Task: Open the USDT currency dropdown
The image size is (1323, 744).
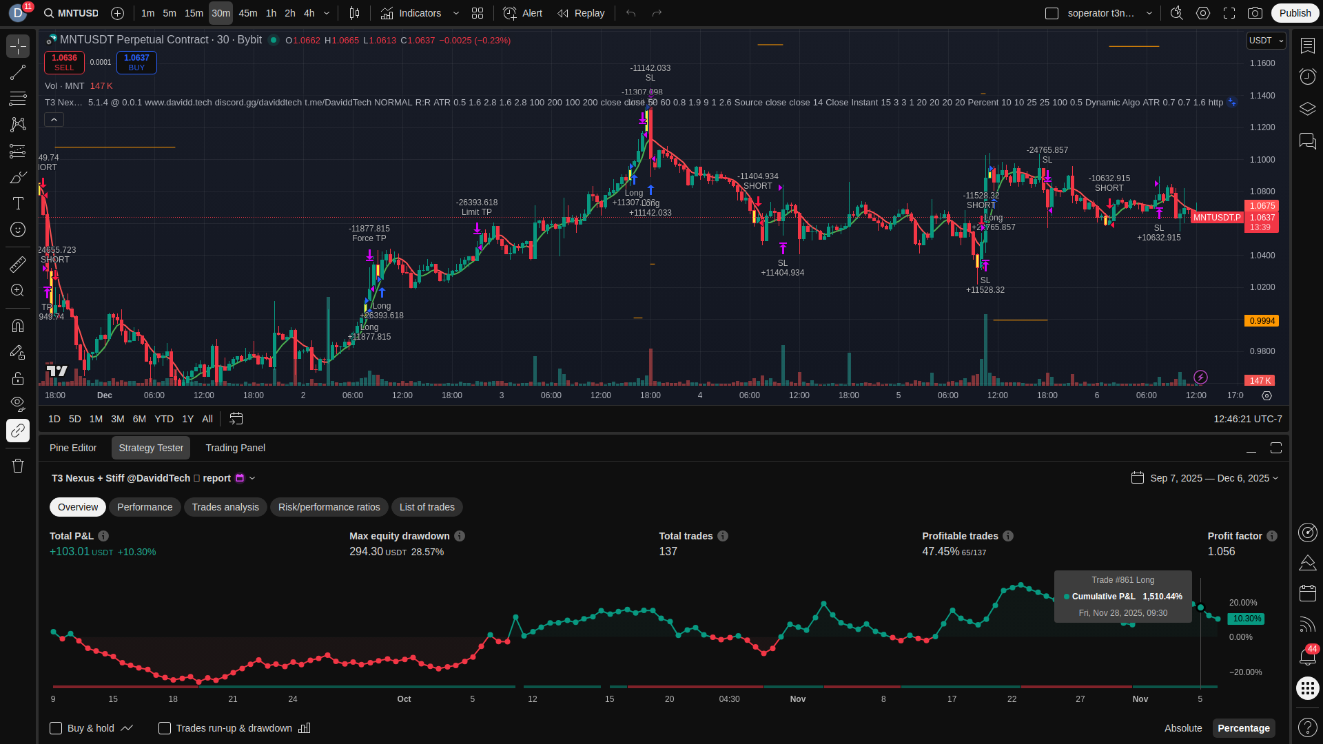Action: (x=1266, y=41)
